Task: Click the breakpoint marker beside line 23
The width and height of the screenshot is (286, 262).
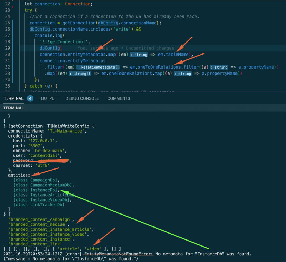Action: pos(13,7)
